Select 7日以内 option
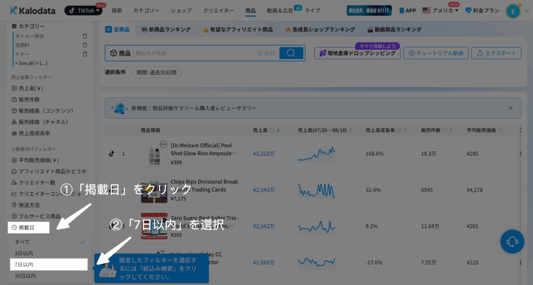 pos(48,264)
